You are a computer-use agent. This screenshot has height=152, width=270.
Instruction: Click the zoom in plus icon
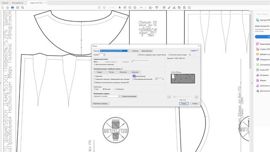[x=135, y=8]
